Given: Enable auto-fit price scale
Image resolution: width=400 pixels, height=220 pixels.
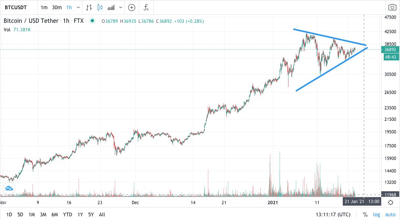Looking at the screenshot, I should (390, 214).
